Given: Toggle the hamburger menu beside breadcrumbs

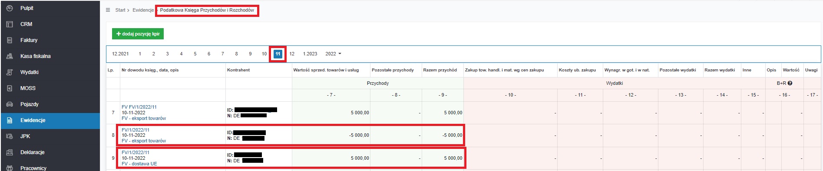Looking at the screenshot, I should pos(108,10).
